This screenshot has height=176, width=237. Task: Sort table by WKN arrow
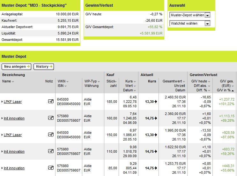pos(67,81)
